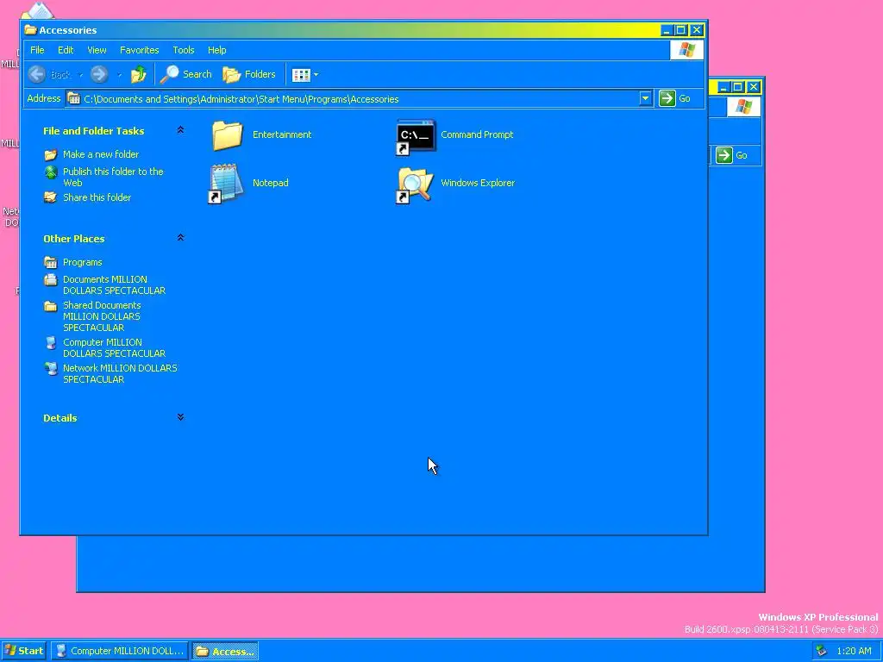Screen dimensions: 883x662
Task: Click the Share this folder icon
Action: [x=51, y=197]
